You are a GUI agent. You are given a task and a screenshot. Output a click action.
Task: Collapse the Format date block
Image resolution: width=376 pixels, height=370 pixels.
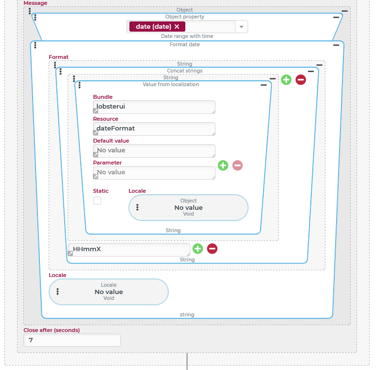(x=336, y=45)
